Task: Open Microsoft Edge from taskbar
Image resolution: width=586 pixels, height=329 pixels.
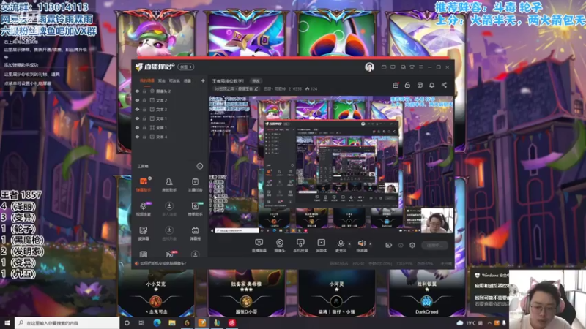Action: [157, 322]
